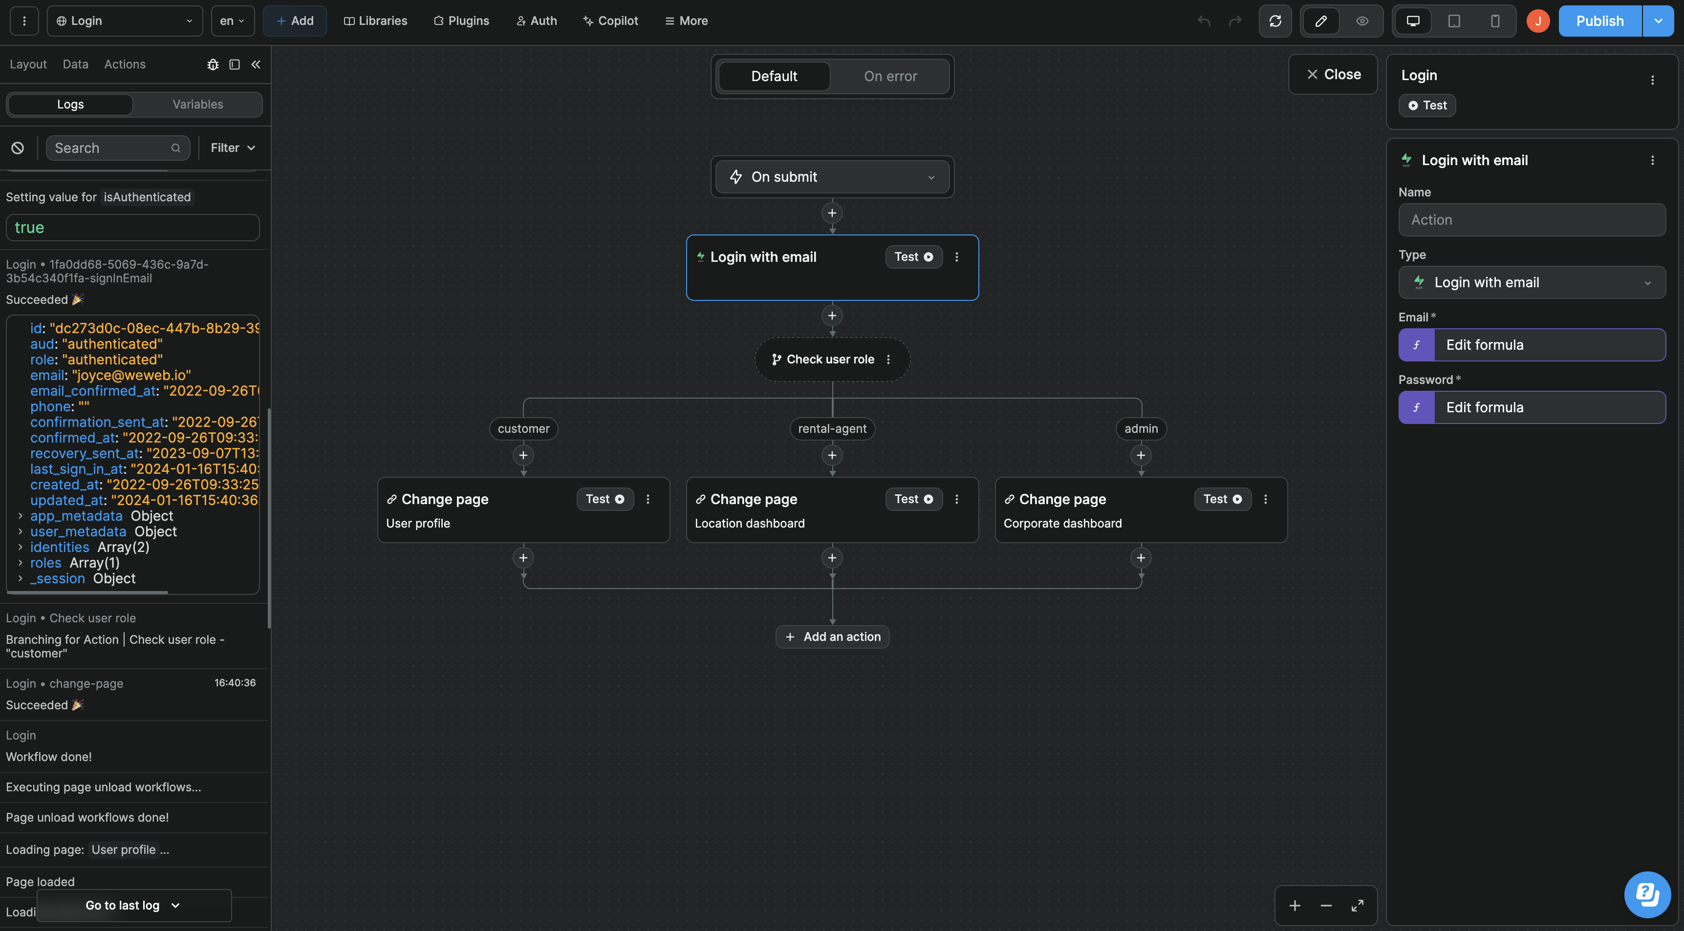The height and width of the screenshot is (931, 1684).
Task: Enable edit mode with the pencil toggle
Action: 1320,20
